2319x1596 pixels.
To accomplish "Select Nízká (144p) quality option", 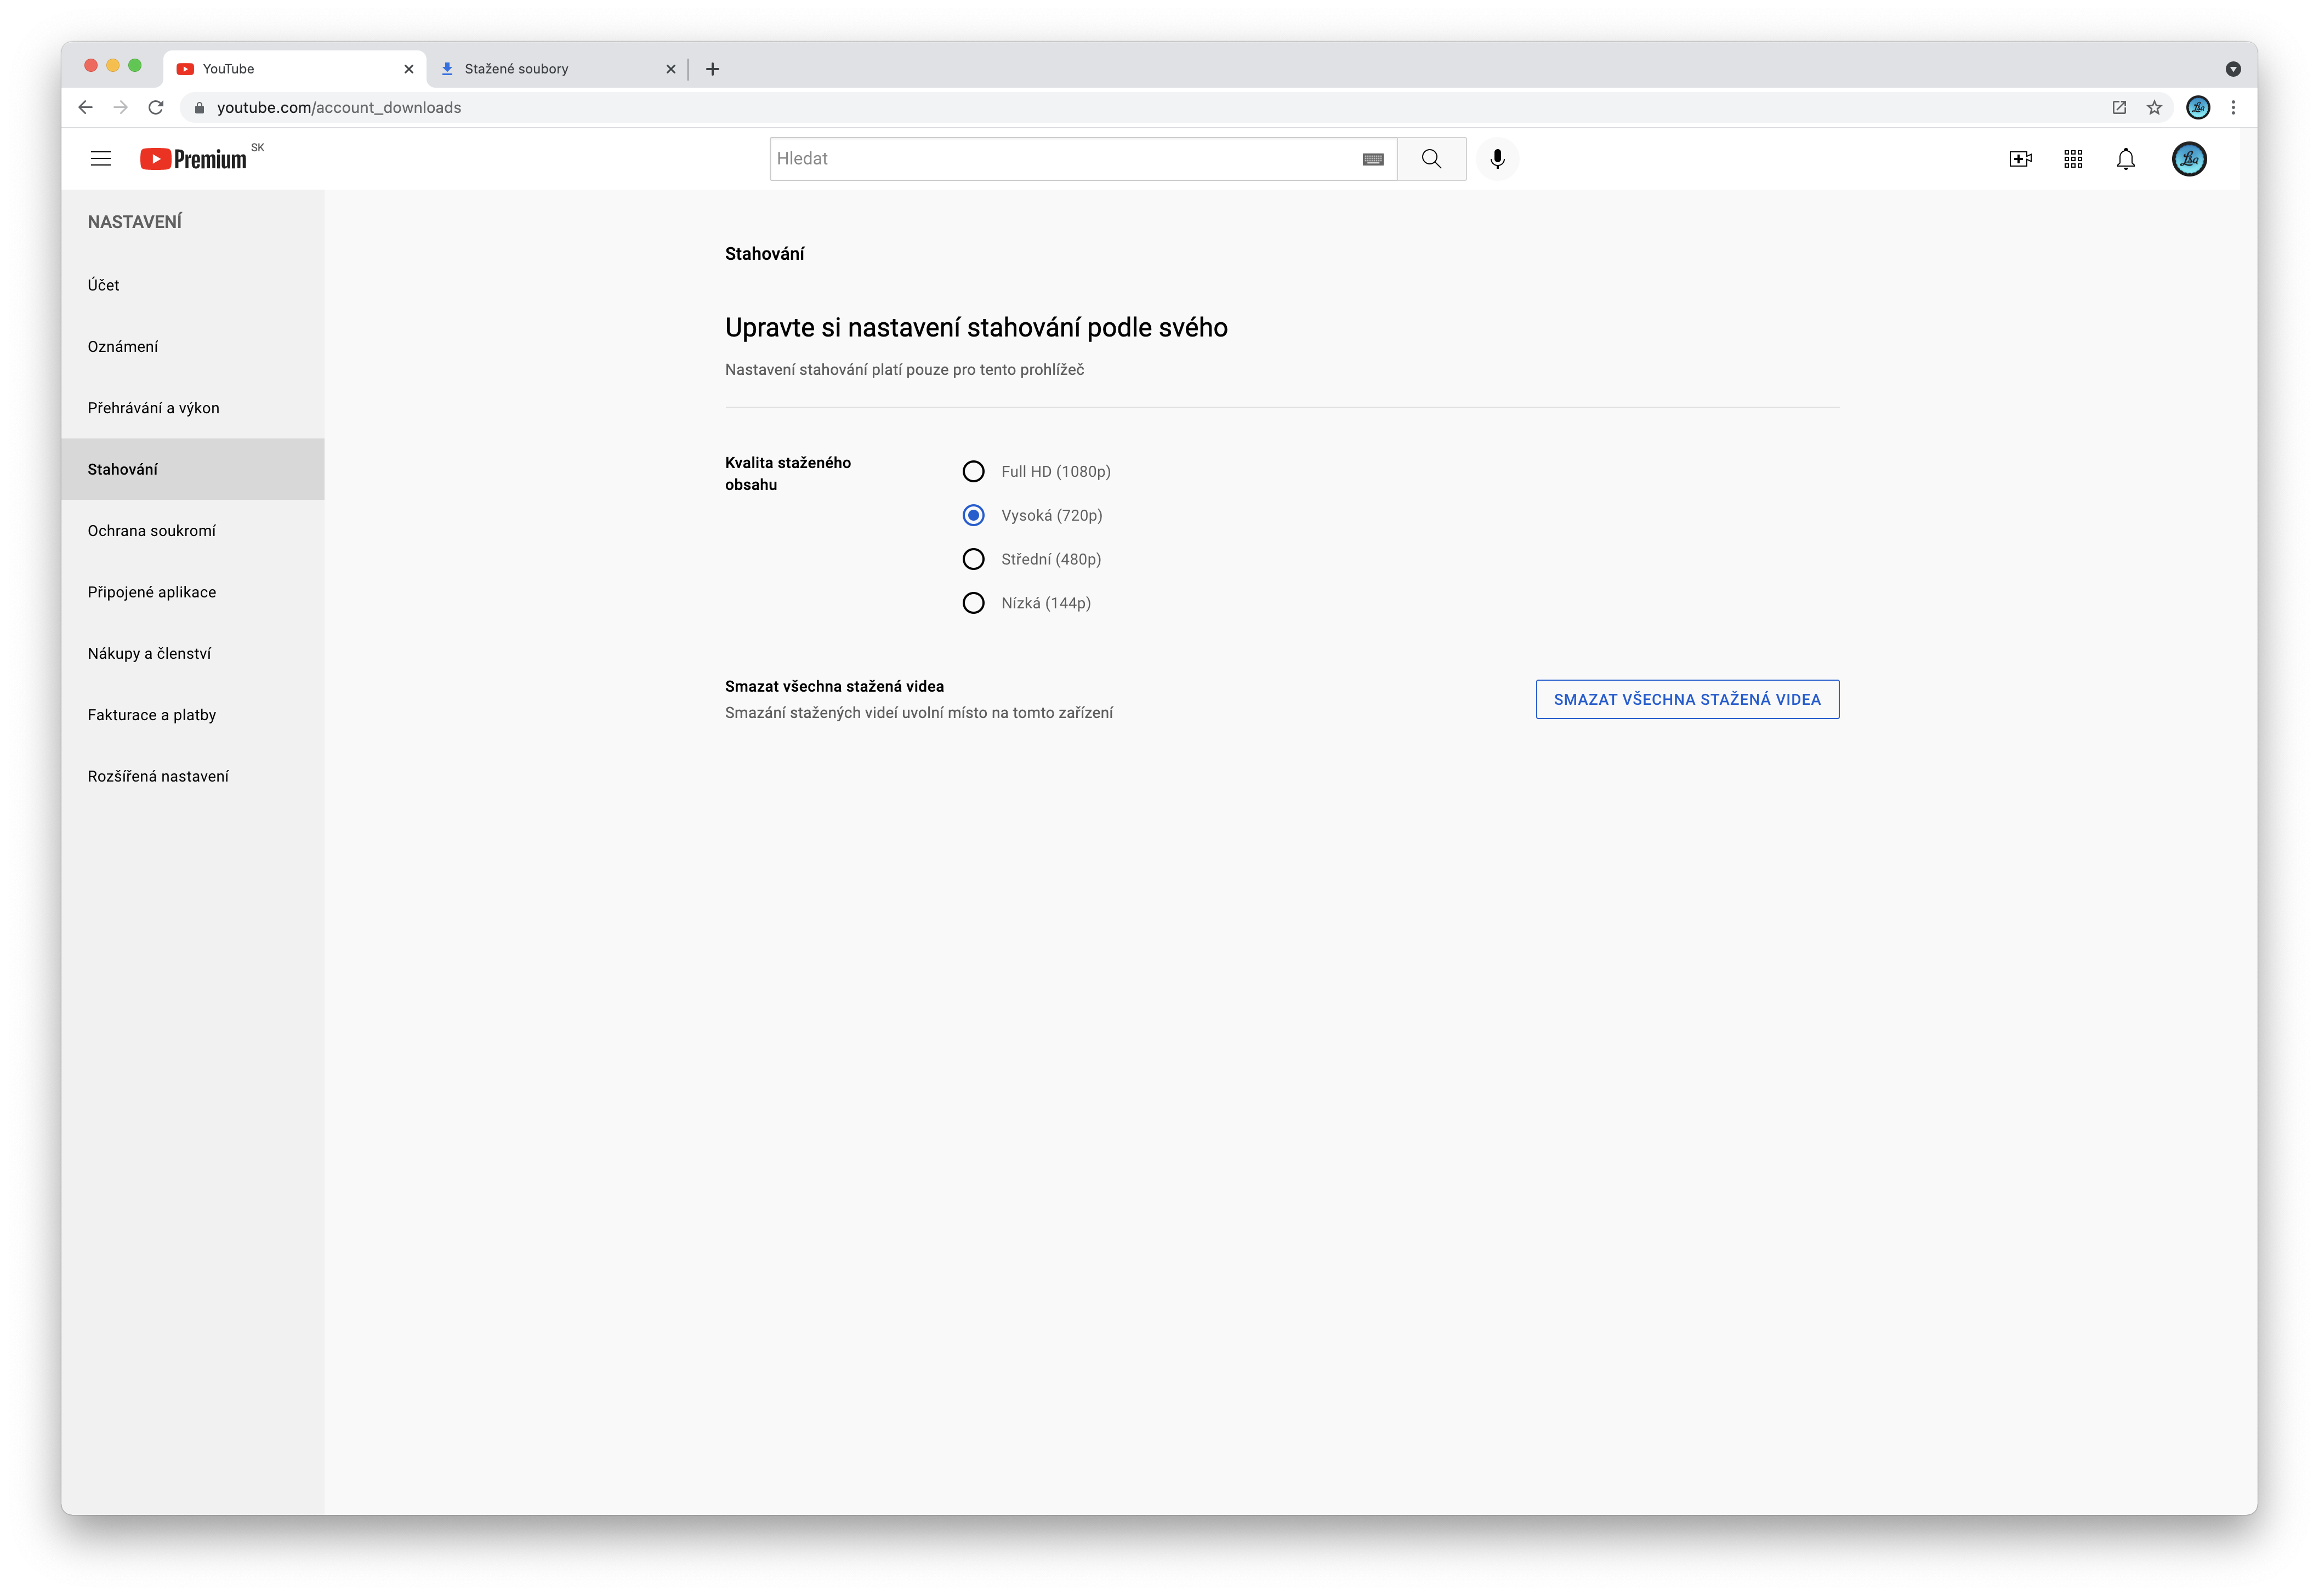I will point(973,603).
